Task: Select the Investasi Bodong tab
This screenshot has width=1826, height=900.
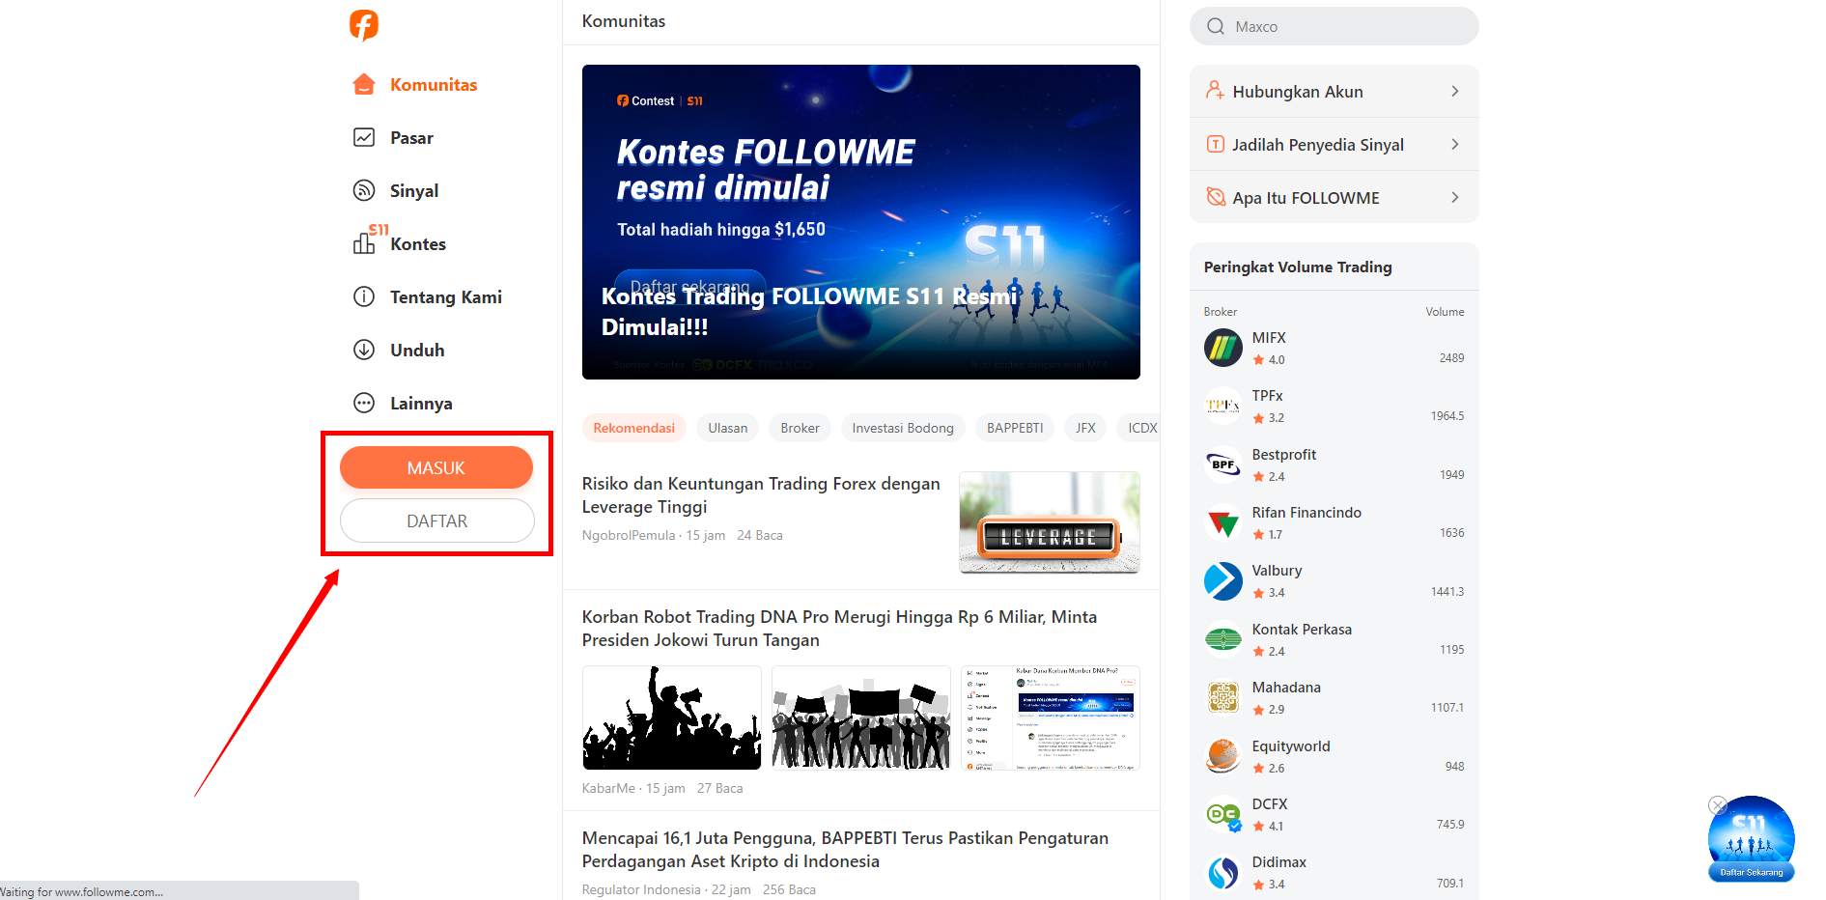Action: (903, 428)
